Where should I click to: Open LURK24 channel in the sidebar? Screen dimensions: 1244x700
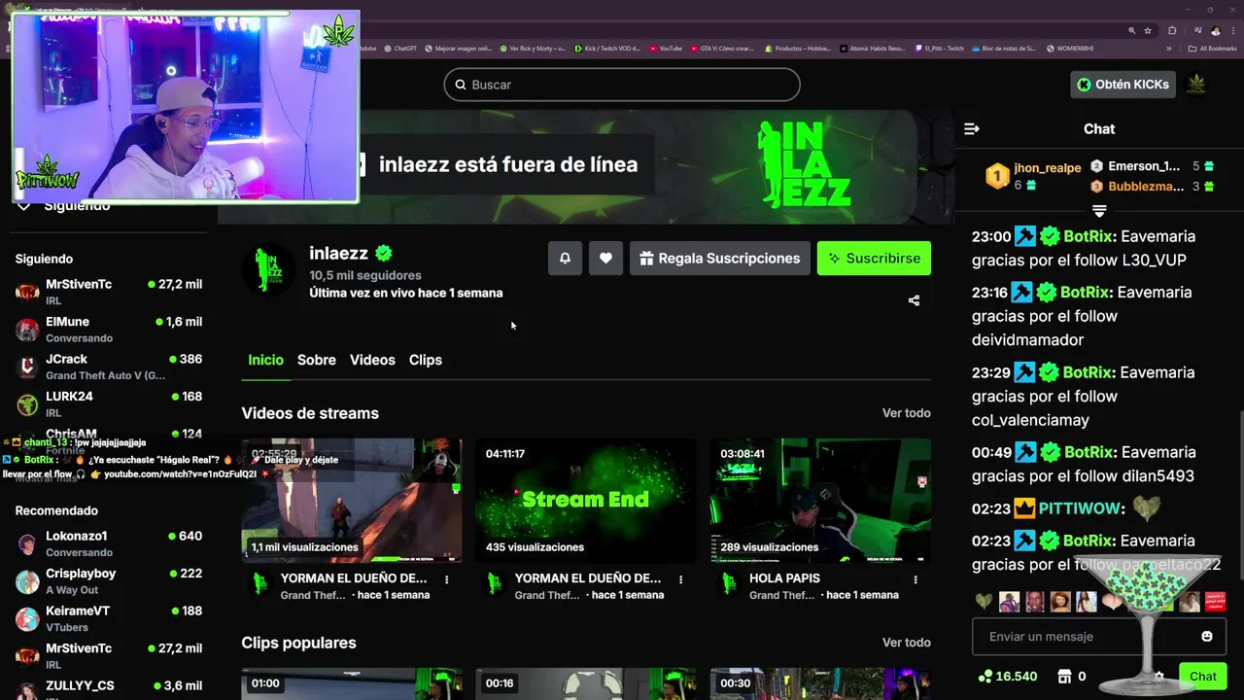click(108, 403)
